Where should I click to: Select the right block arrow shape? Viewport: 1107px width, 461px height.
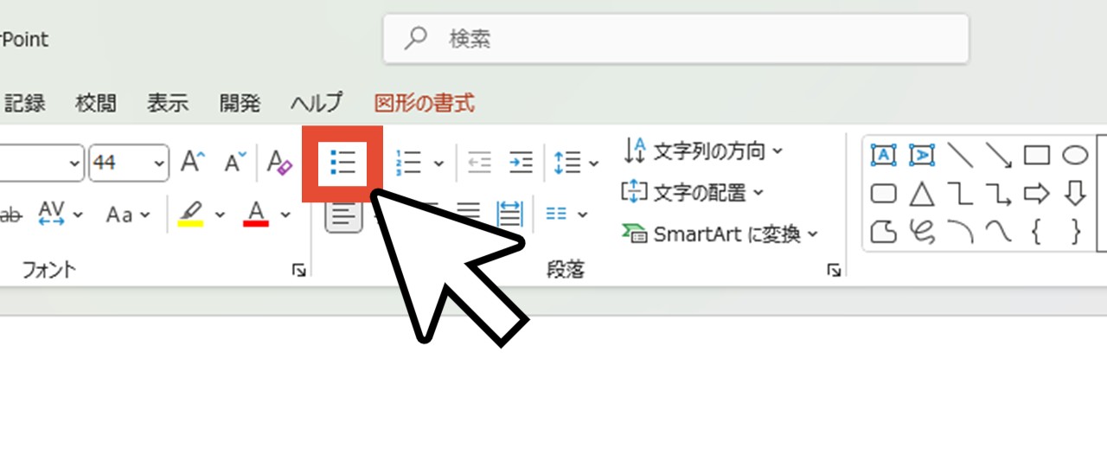(x=1037, y=193)
